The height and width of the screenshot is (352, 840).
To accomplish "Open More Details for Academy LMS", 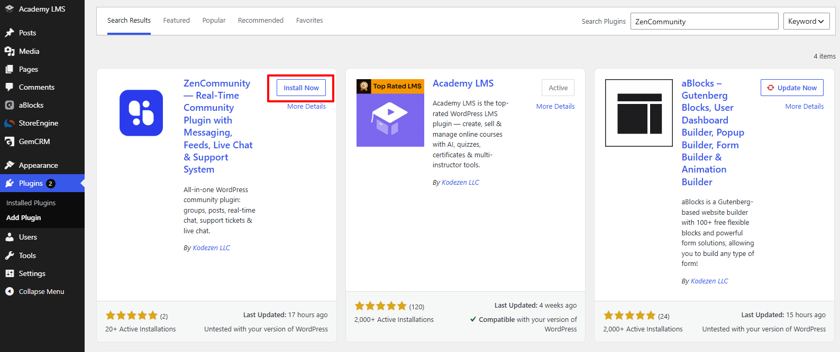I will click(x=555, y=106).
